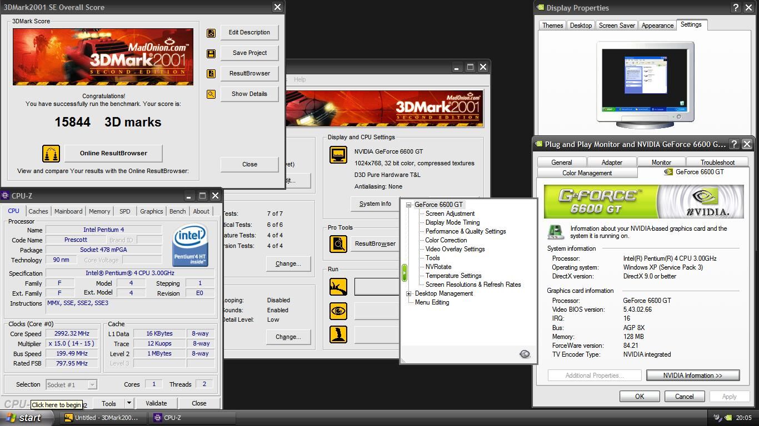Click Cancel in the NVIDIA properties dialog

(685, 397)
